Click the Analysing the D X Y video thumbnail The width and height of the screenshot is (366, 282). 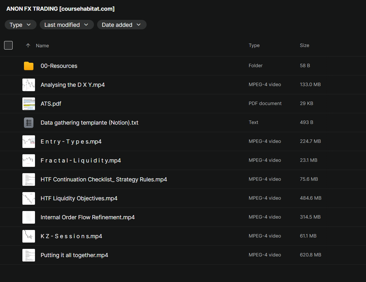pyautogui.click(x=29, y=85)
